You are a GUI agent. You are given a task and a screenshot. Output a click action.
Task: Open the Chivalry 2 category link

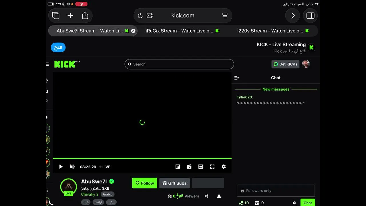90,194
